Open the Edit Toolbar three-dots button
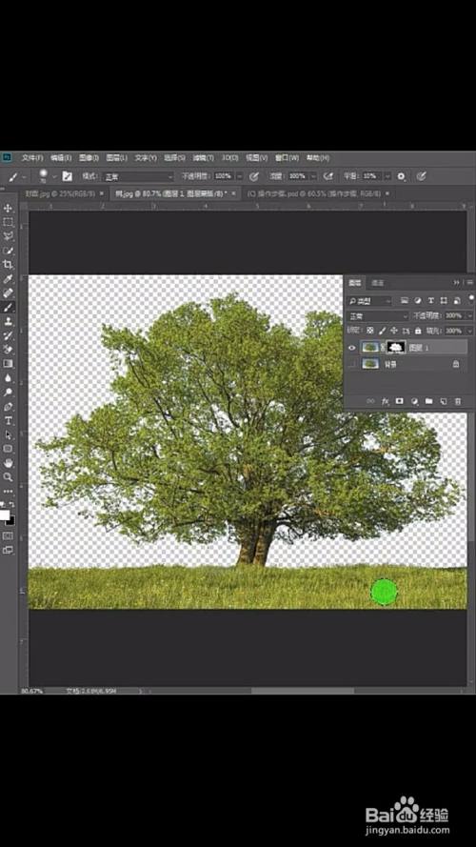Image resolution: width=476 pixels, height=847 pixels. (x=9, y=491)
